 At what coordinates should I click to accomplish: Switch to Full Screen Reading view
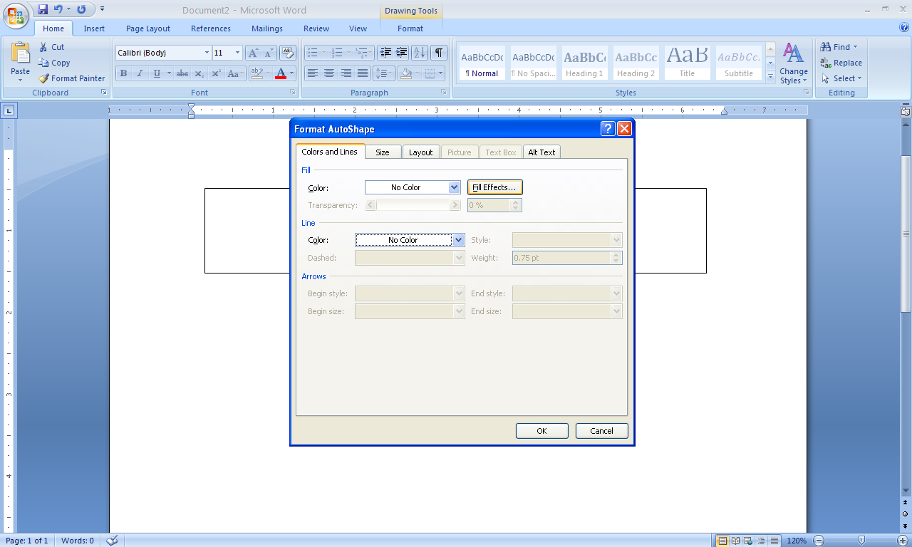pyautogui.click(x=736, y=541)
